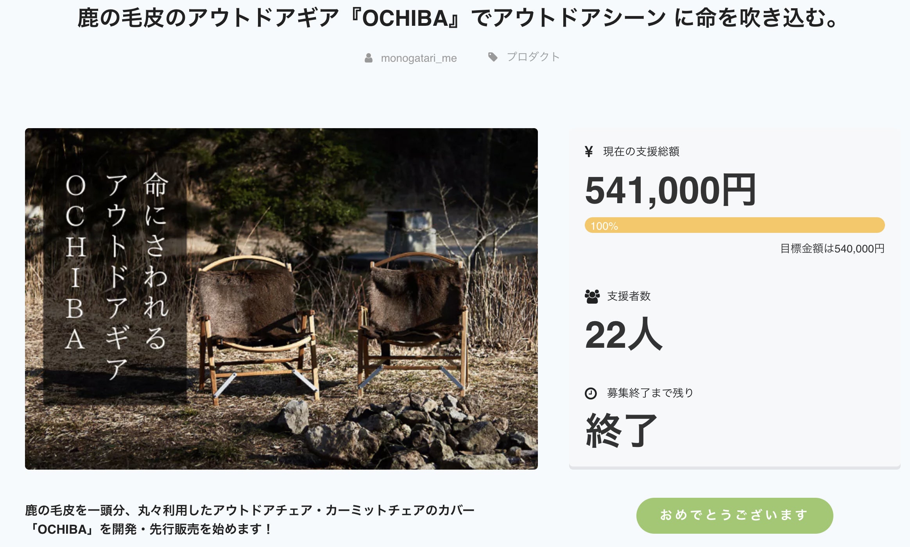The height and width of the screenshot is (547, 910).
Task: Click the yen icon for 現在の支援総額
Action: [x=589, y=151]
